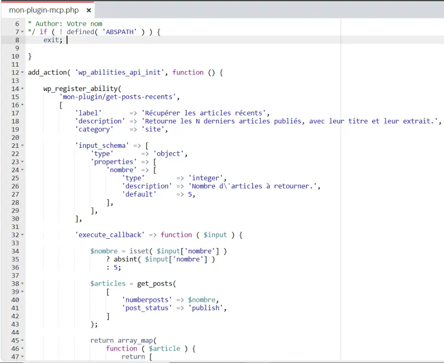
Task: Collapse the $article function at line 46
Action: 22,348
